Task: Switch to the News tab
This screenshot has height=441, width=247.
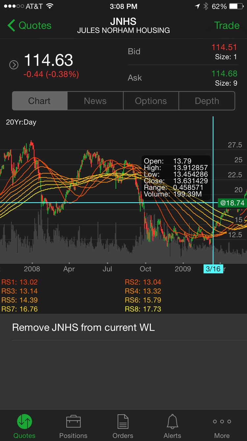Action: click(95, 101)
